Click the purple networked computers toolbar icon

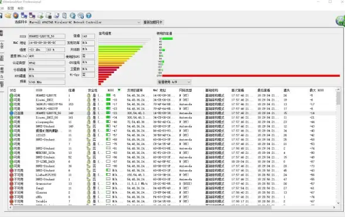pyautogui.click(x=32, y=16)
